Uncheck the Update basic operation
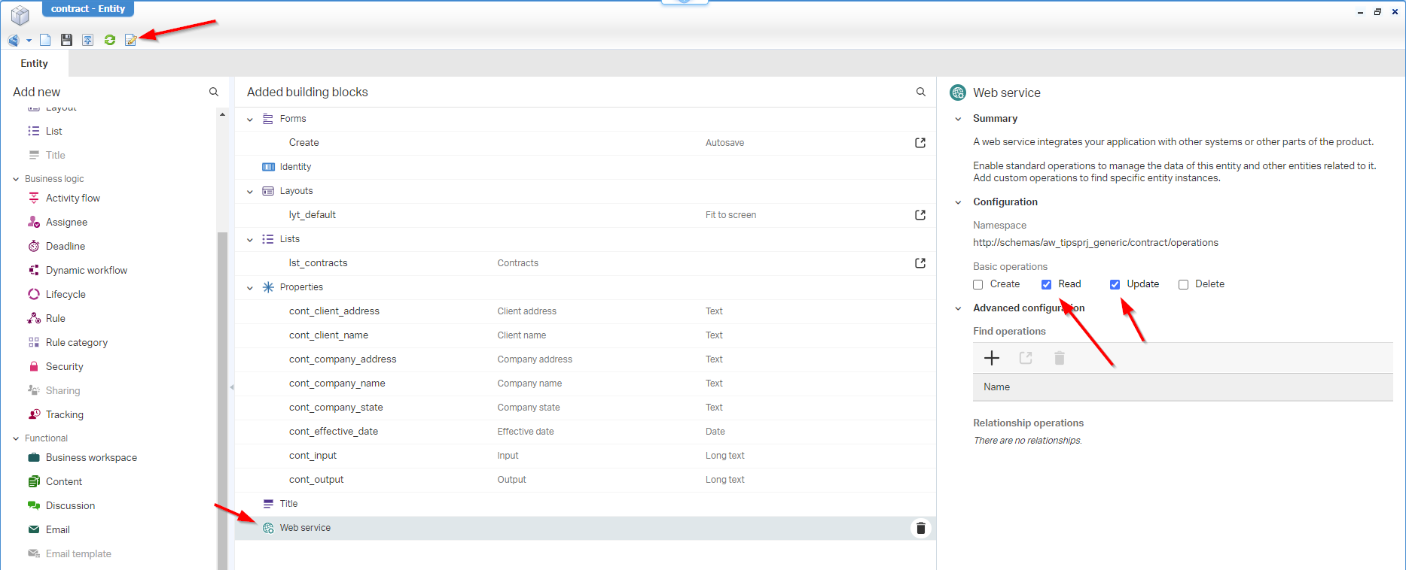This screenshot has height=570, width=1406. pyautogui.click(x=1115, y=284)
